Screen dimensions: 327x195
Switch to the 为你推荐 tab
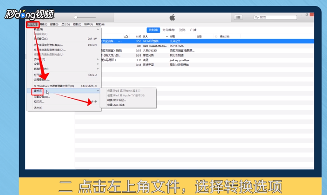tap(169, 30)
